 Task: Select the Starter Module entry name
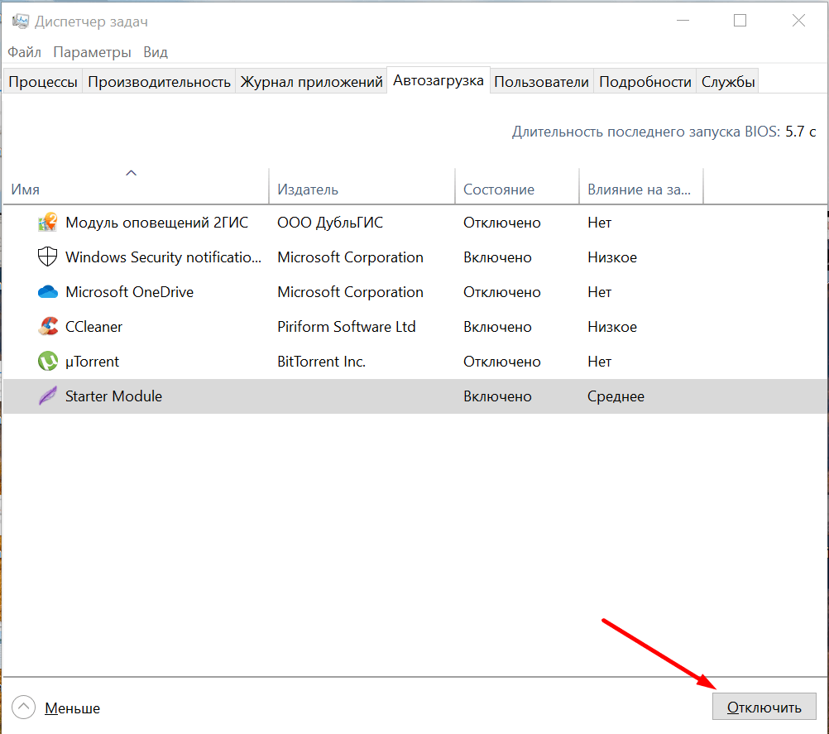point(113,396)
